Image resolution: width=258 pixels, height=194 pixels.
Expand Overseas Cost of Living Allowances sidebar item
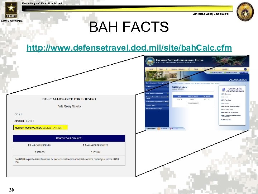(x=157, y=97)
